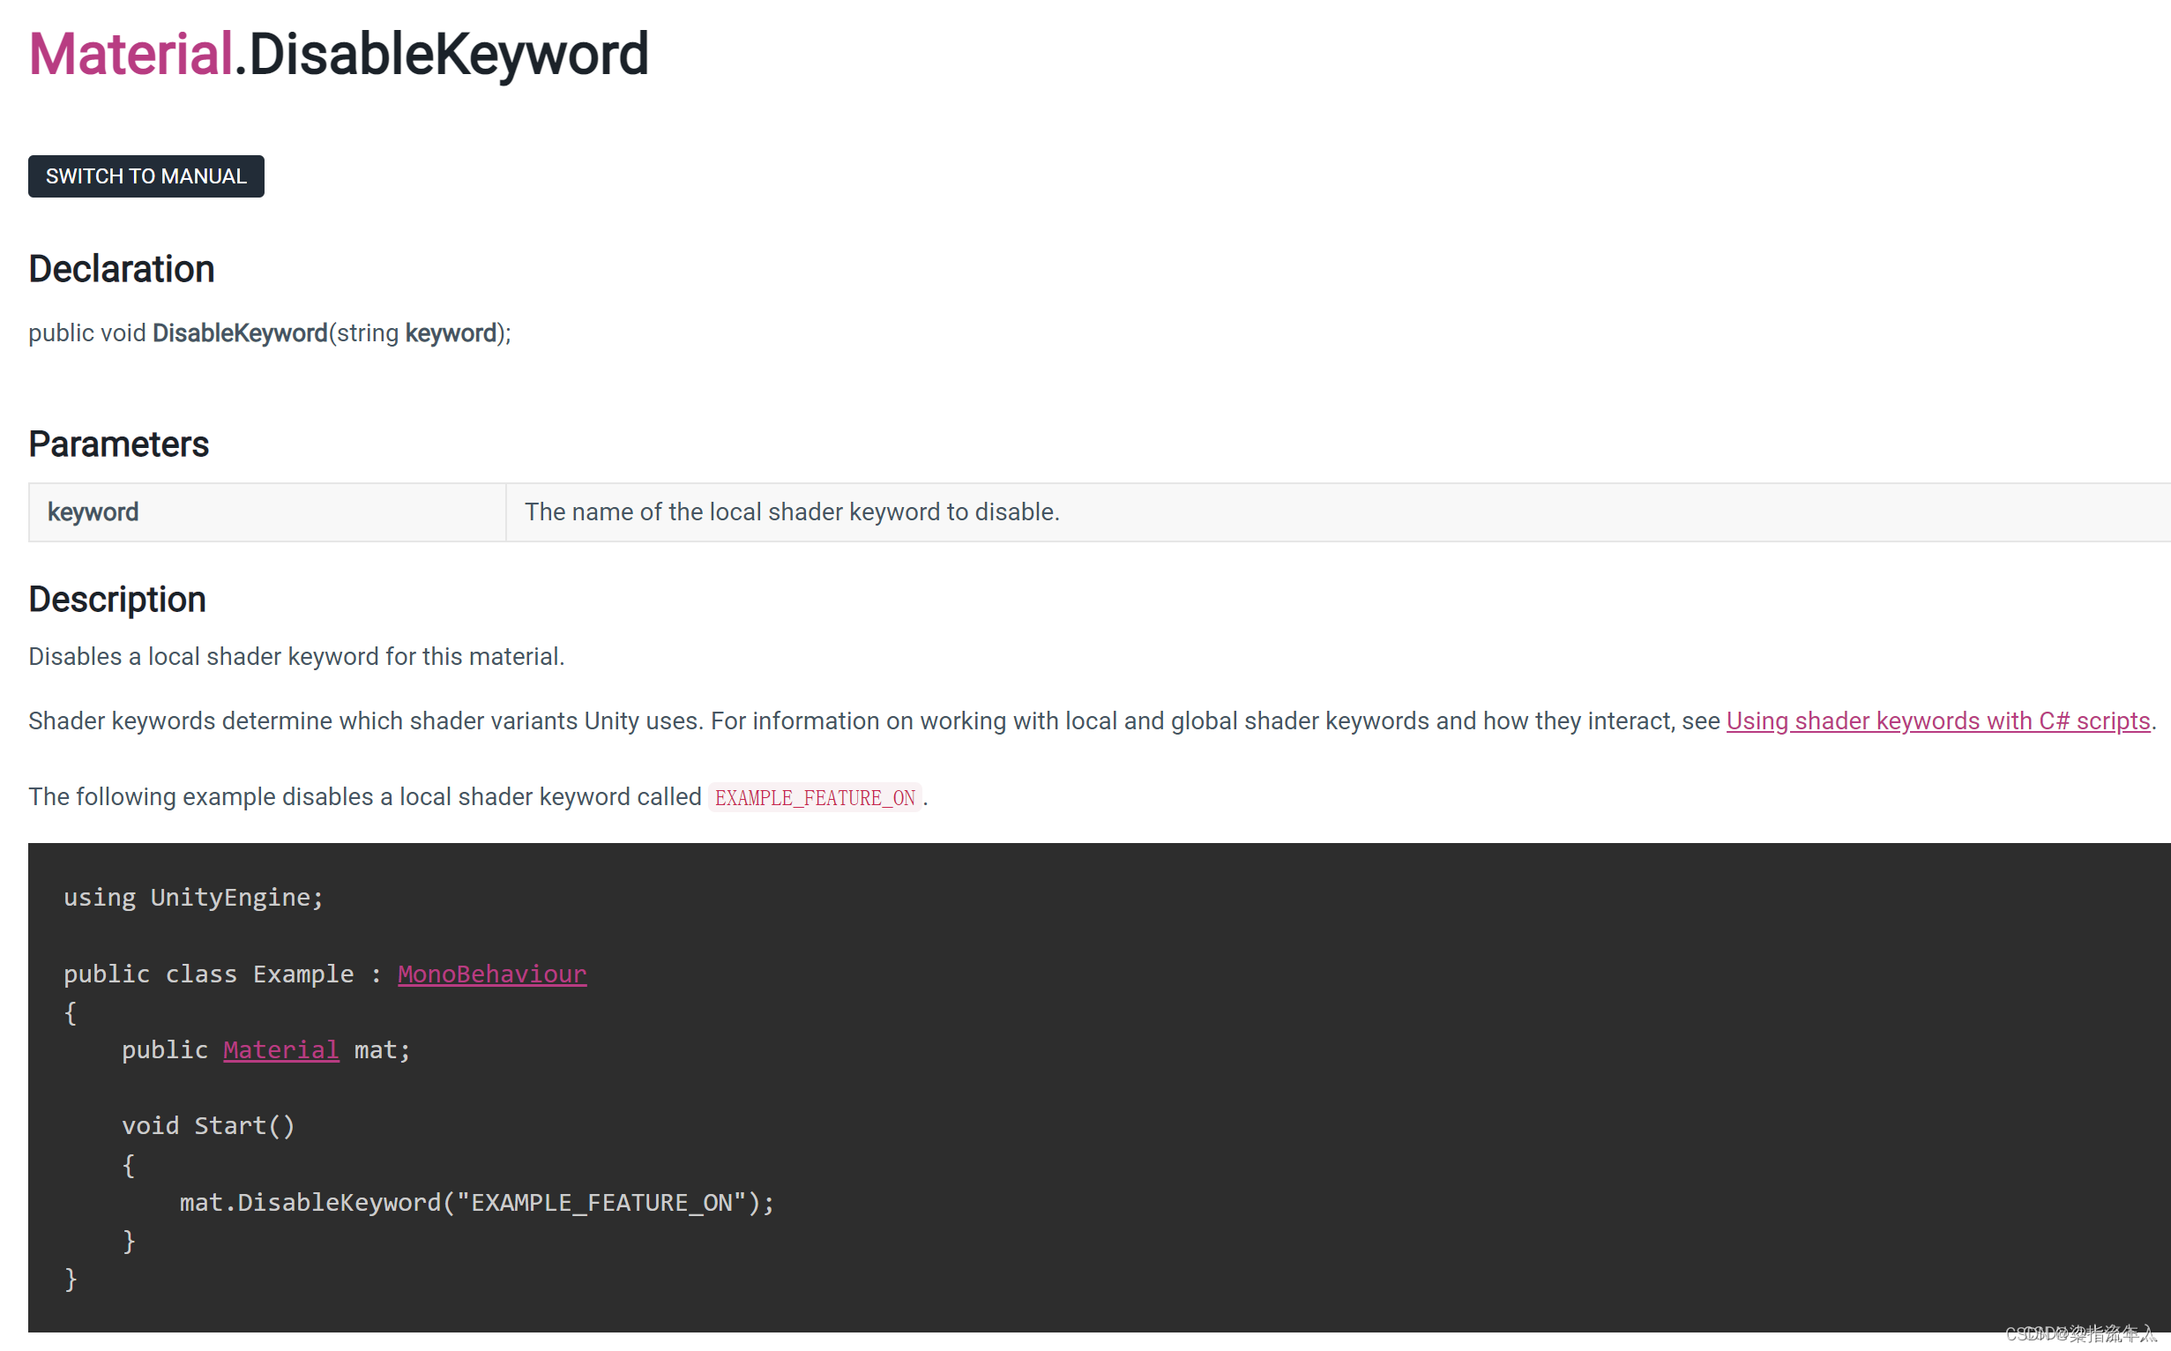Toggle the manual documentation mode
Viewport: 2171px width, 1351px height.
[145, 175]
